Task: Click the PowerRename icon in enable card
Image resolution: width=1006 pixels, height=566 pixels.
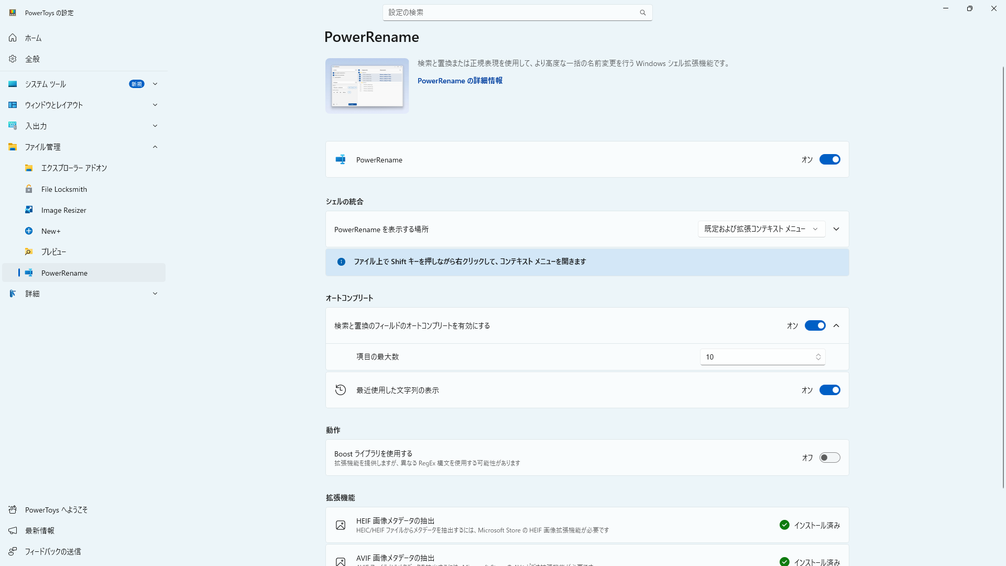Action: coord(341,159)
